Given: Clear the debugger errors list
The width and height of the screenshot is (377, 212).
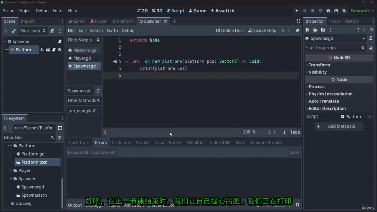Looking at the screenshot, I should pos(294,152).
